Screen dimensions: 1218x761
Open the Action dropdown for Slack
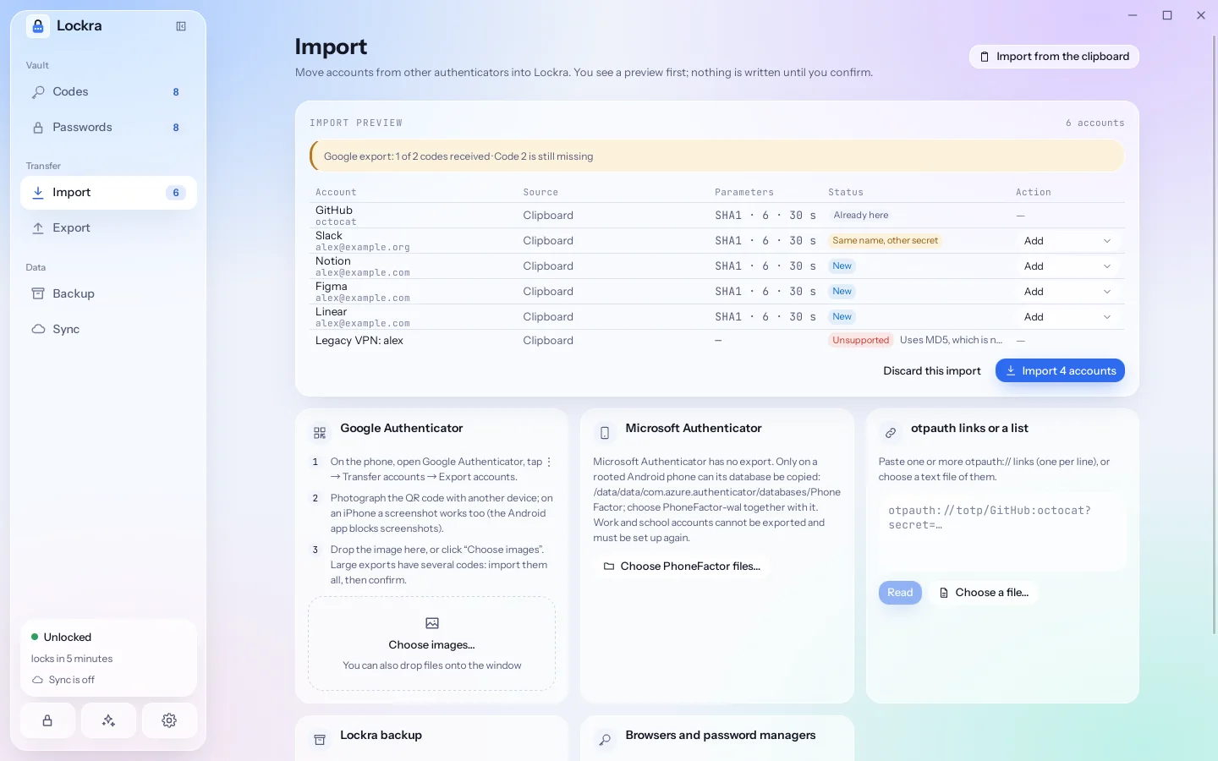pyautogui.click(x=1068, y=241)
